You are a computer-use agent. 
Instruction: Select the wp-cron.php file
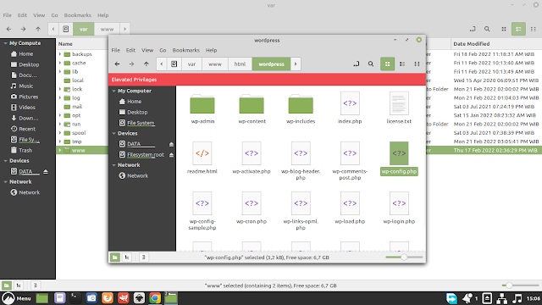[252, 208]
